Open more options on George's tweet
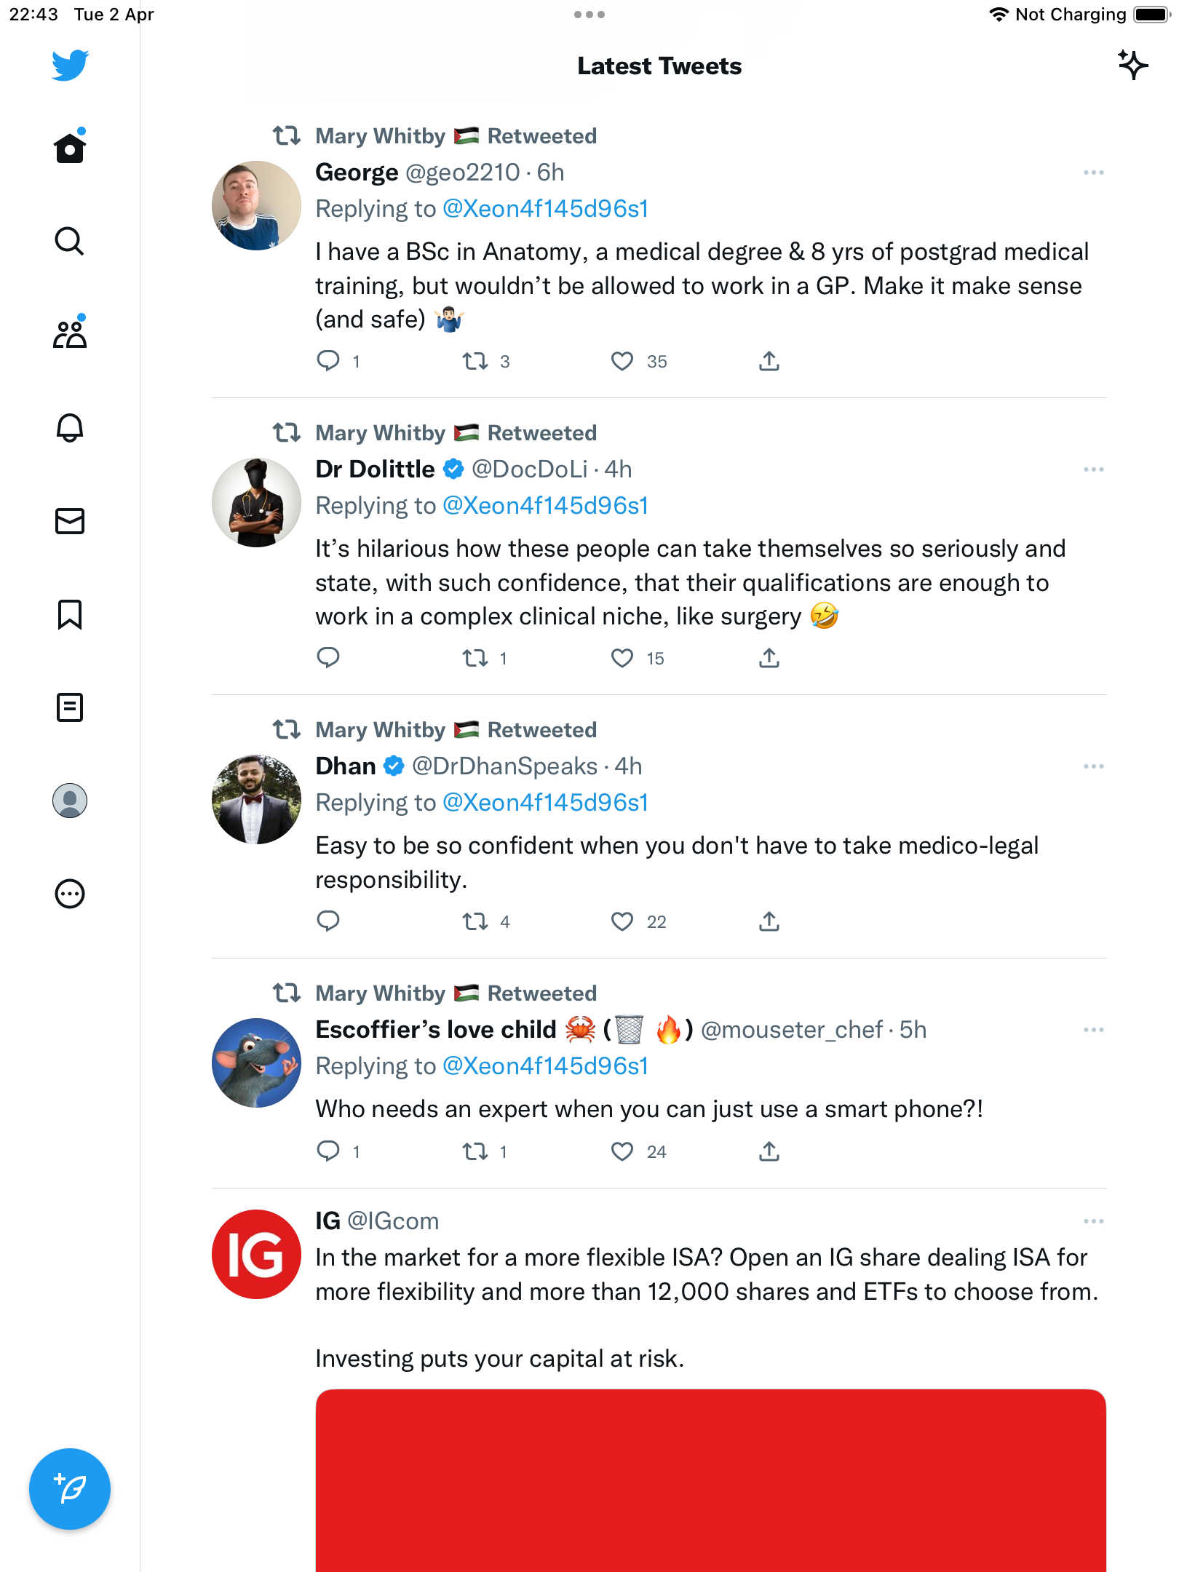Viewport: 1179px width, 1572px height. tap(1093, 172)
